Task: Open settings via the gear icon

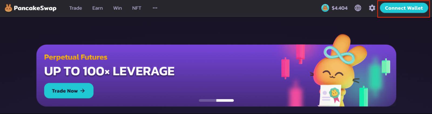Action: point(372,8)
